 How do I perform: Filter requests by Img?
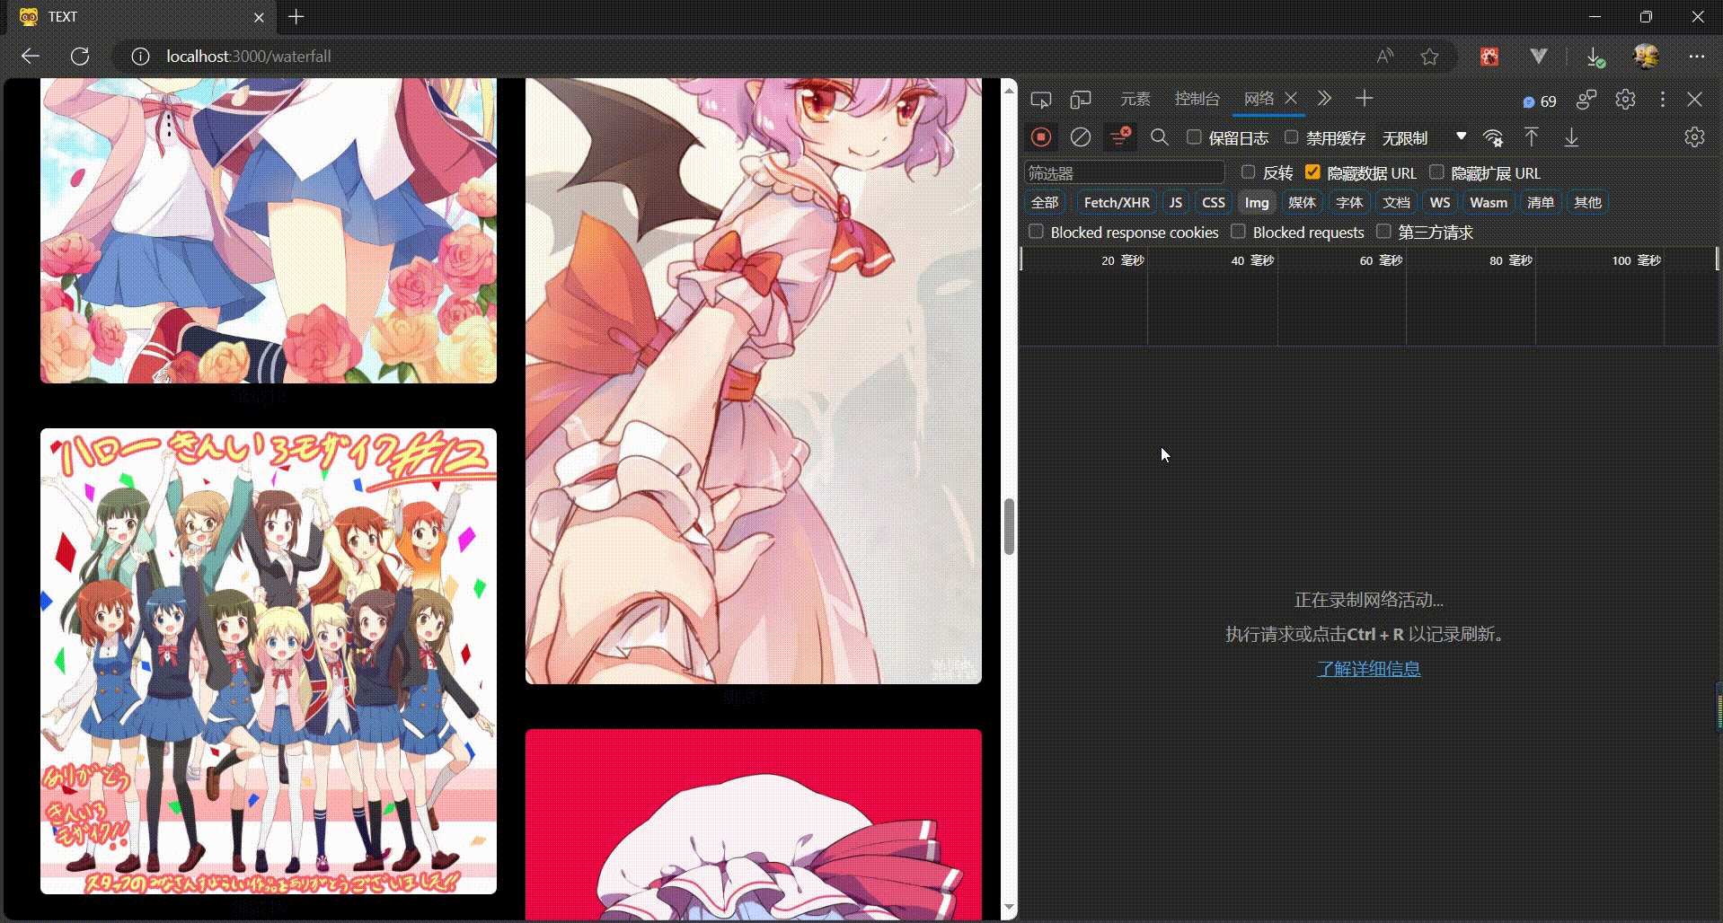[1257, 202]
